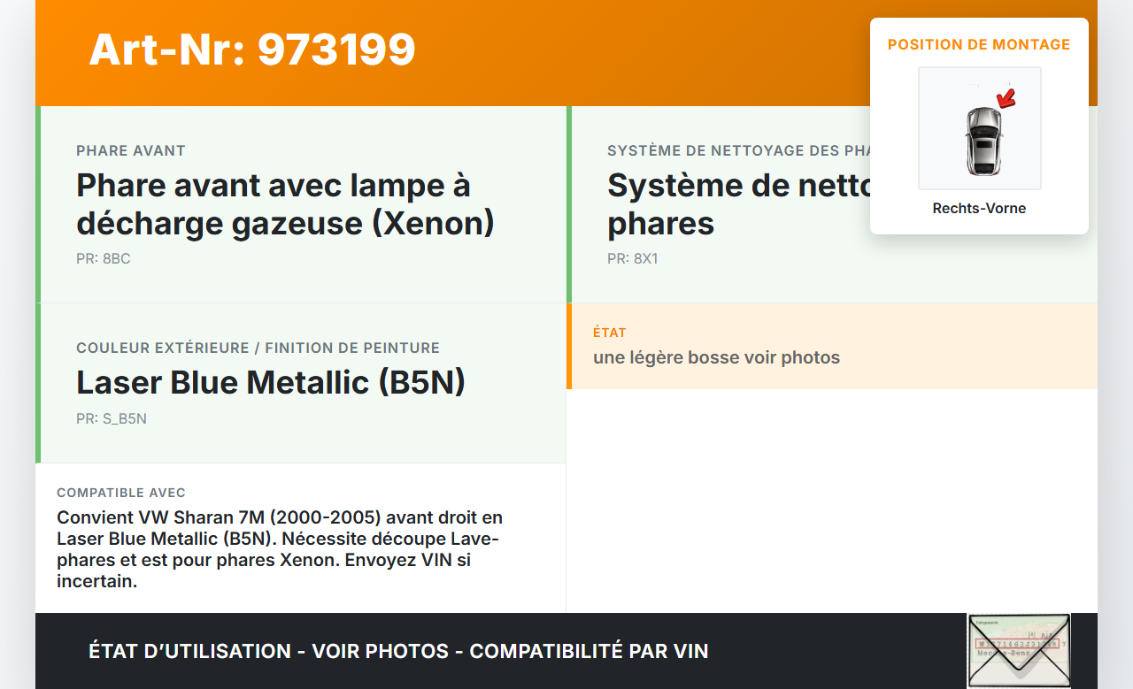Image resolution: width=1133 pixels, height=689 pixels.
Task: Click the orange ÉTAT label
Action: (610, 333)
